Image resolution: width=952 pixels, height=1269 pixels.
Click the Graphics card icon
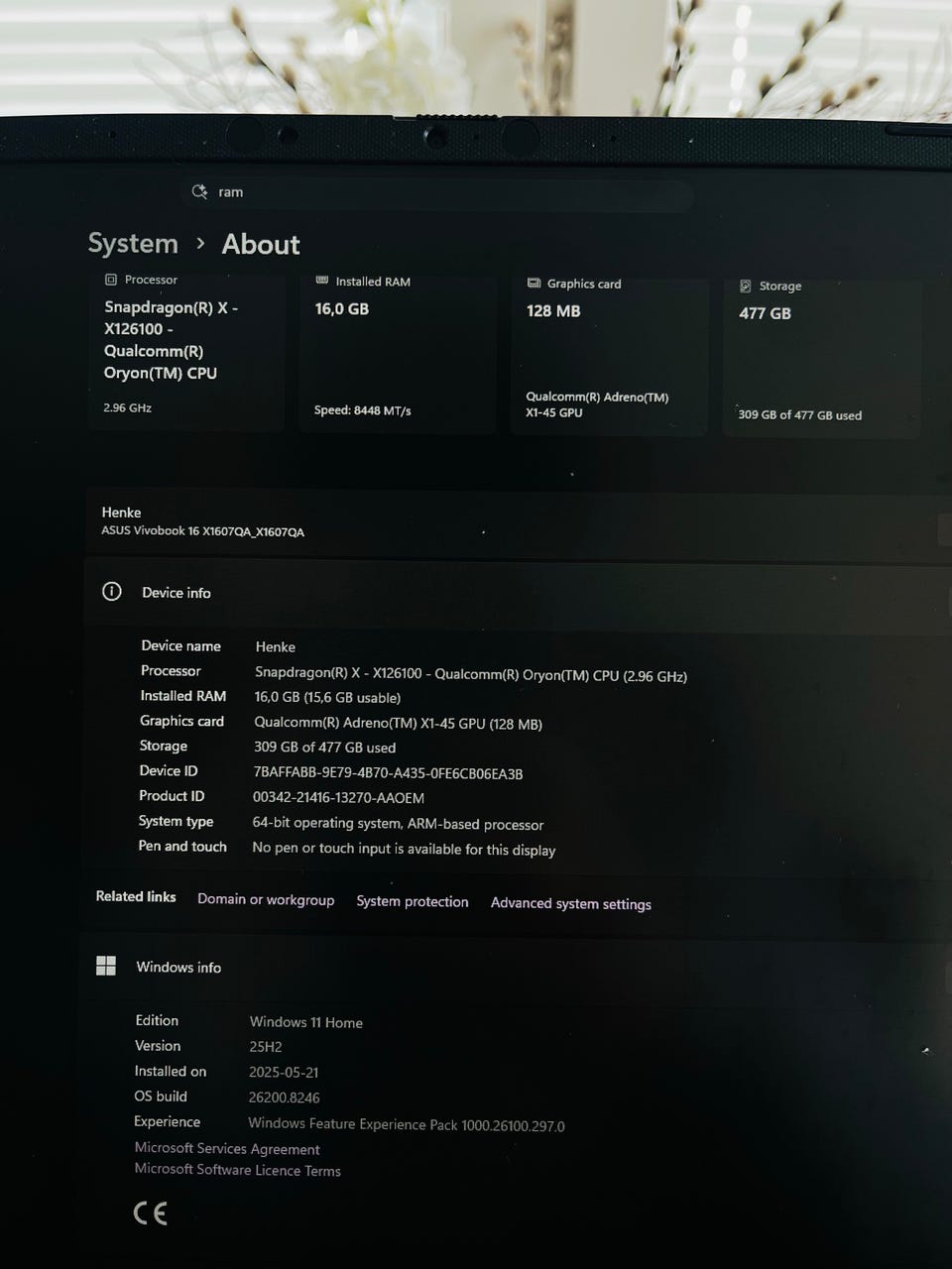(x=534, y=284)
